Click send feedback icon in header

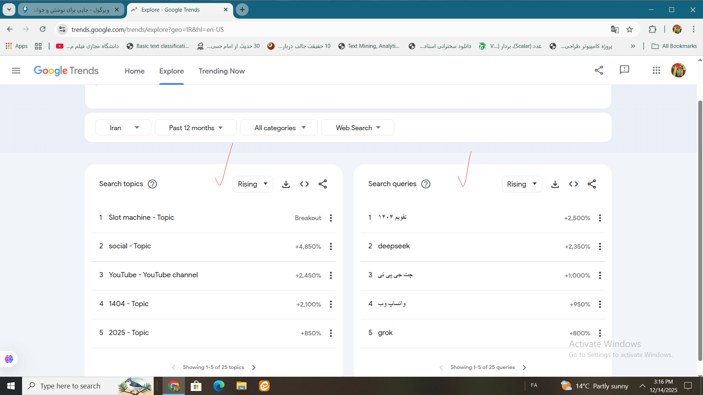point(624,70)
